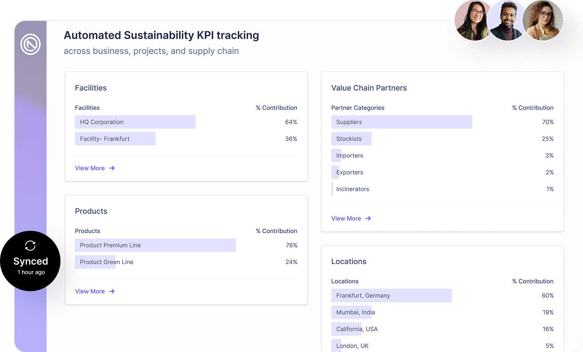Screen dimensions: 583x352
Task: Click the circular app logo in sidebar
Action: tap(30, 44)
